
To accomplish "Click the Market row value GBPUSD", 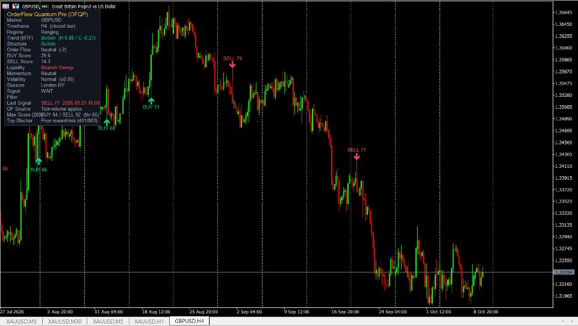I will [x=51, y=20].
